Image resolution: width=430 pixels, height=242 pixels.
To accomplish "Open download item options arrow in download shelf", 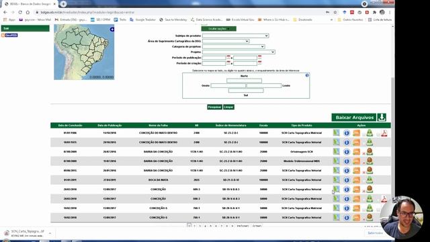I will pos(50,233).
